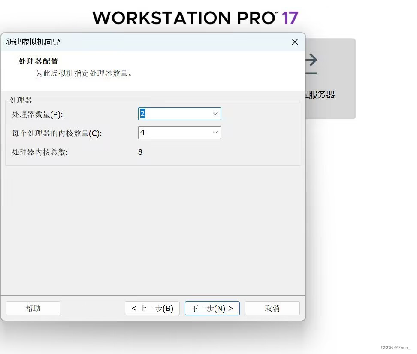Click the WORKSTATION PRO 17 logo
The height and width of the screenshot is (354, 417).
pyautogui.click(x=196, y=18)
